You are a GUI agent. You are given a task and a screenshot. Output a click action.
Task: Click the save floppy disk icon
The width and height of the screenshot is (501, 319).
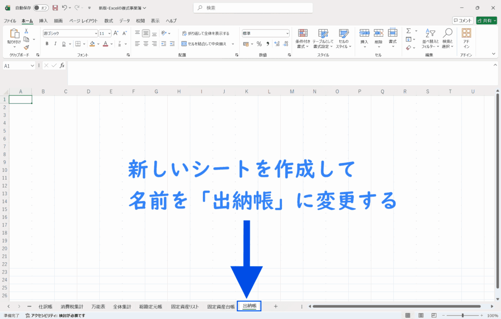click(x=55, y=8)
